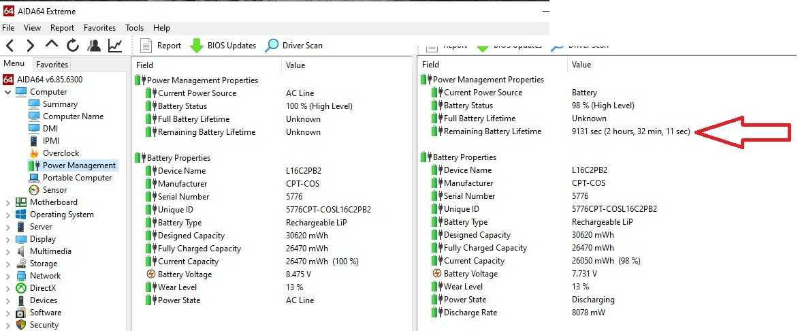Open the File menu
Image resolution: width=800 pixels, height=331 pixels.
(8, 28)
